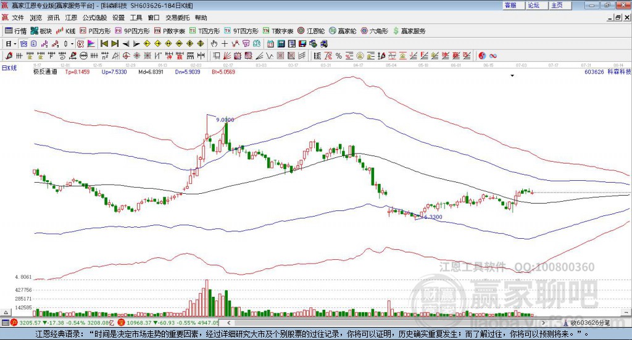This screenshot has height=340, width=632.
Task: Open the 9T四方形 tool
Action: 241,31
